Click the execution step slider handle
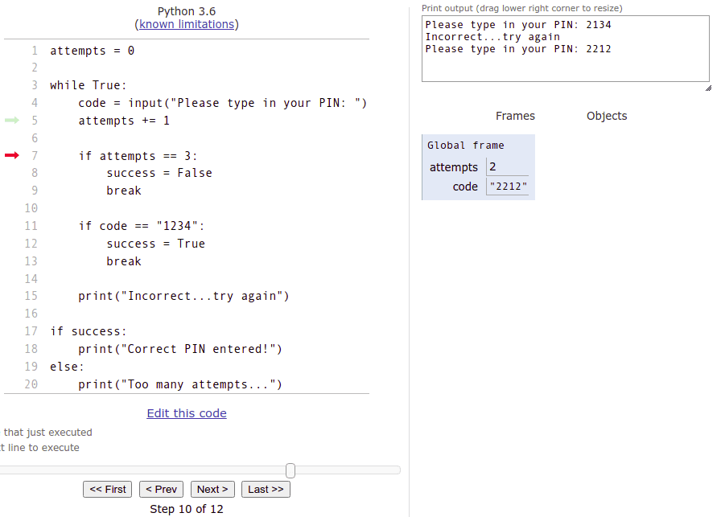The width and height of the screenshot is (721, 517). click(x=290, y=470)
